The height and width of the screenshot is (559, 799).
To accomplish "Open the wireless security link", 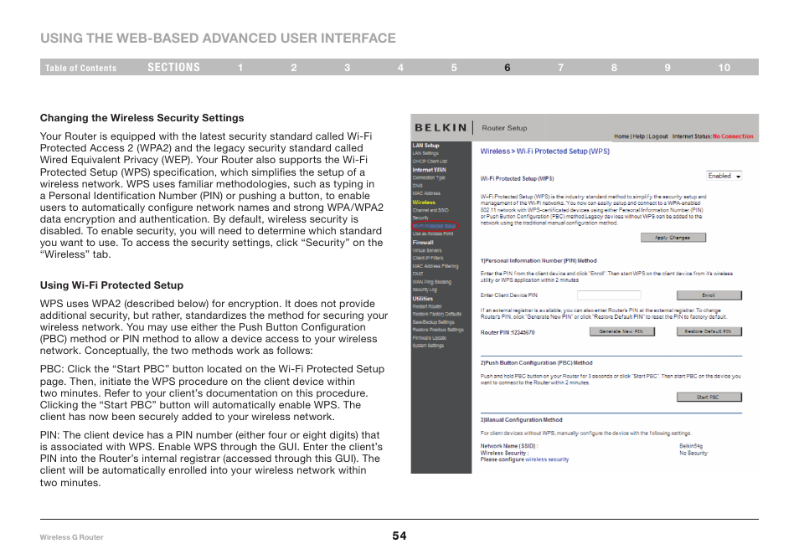I will click(x=547, y=459).
